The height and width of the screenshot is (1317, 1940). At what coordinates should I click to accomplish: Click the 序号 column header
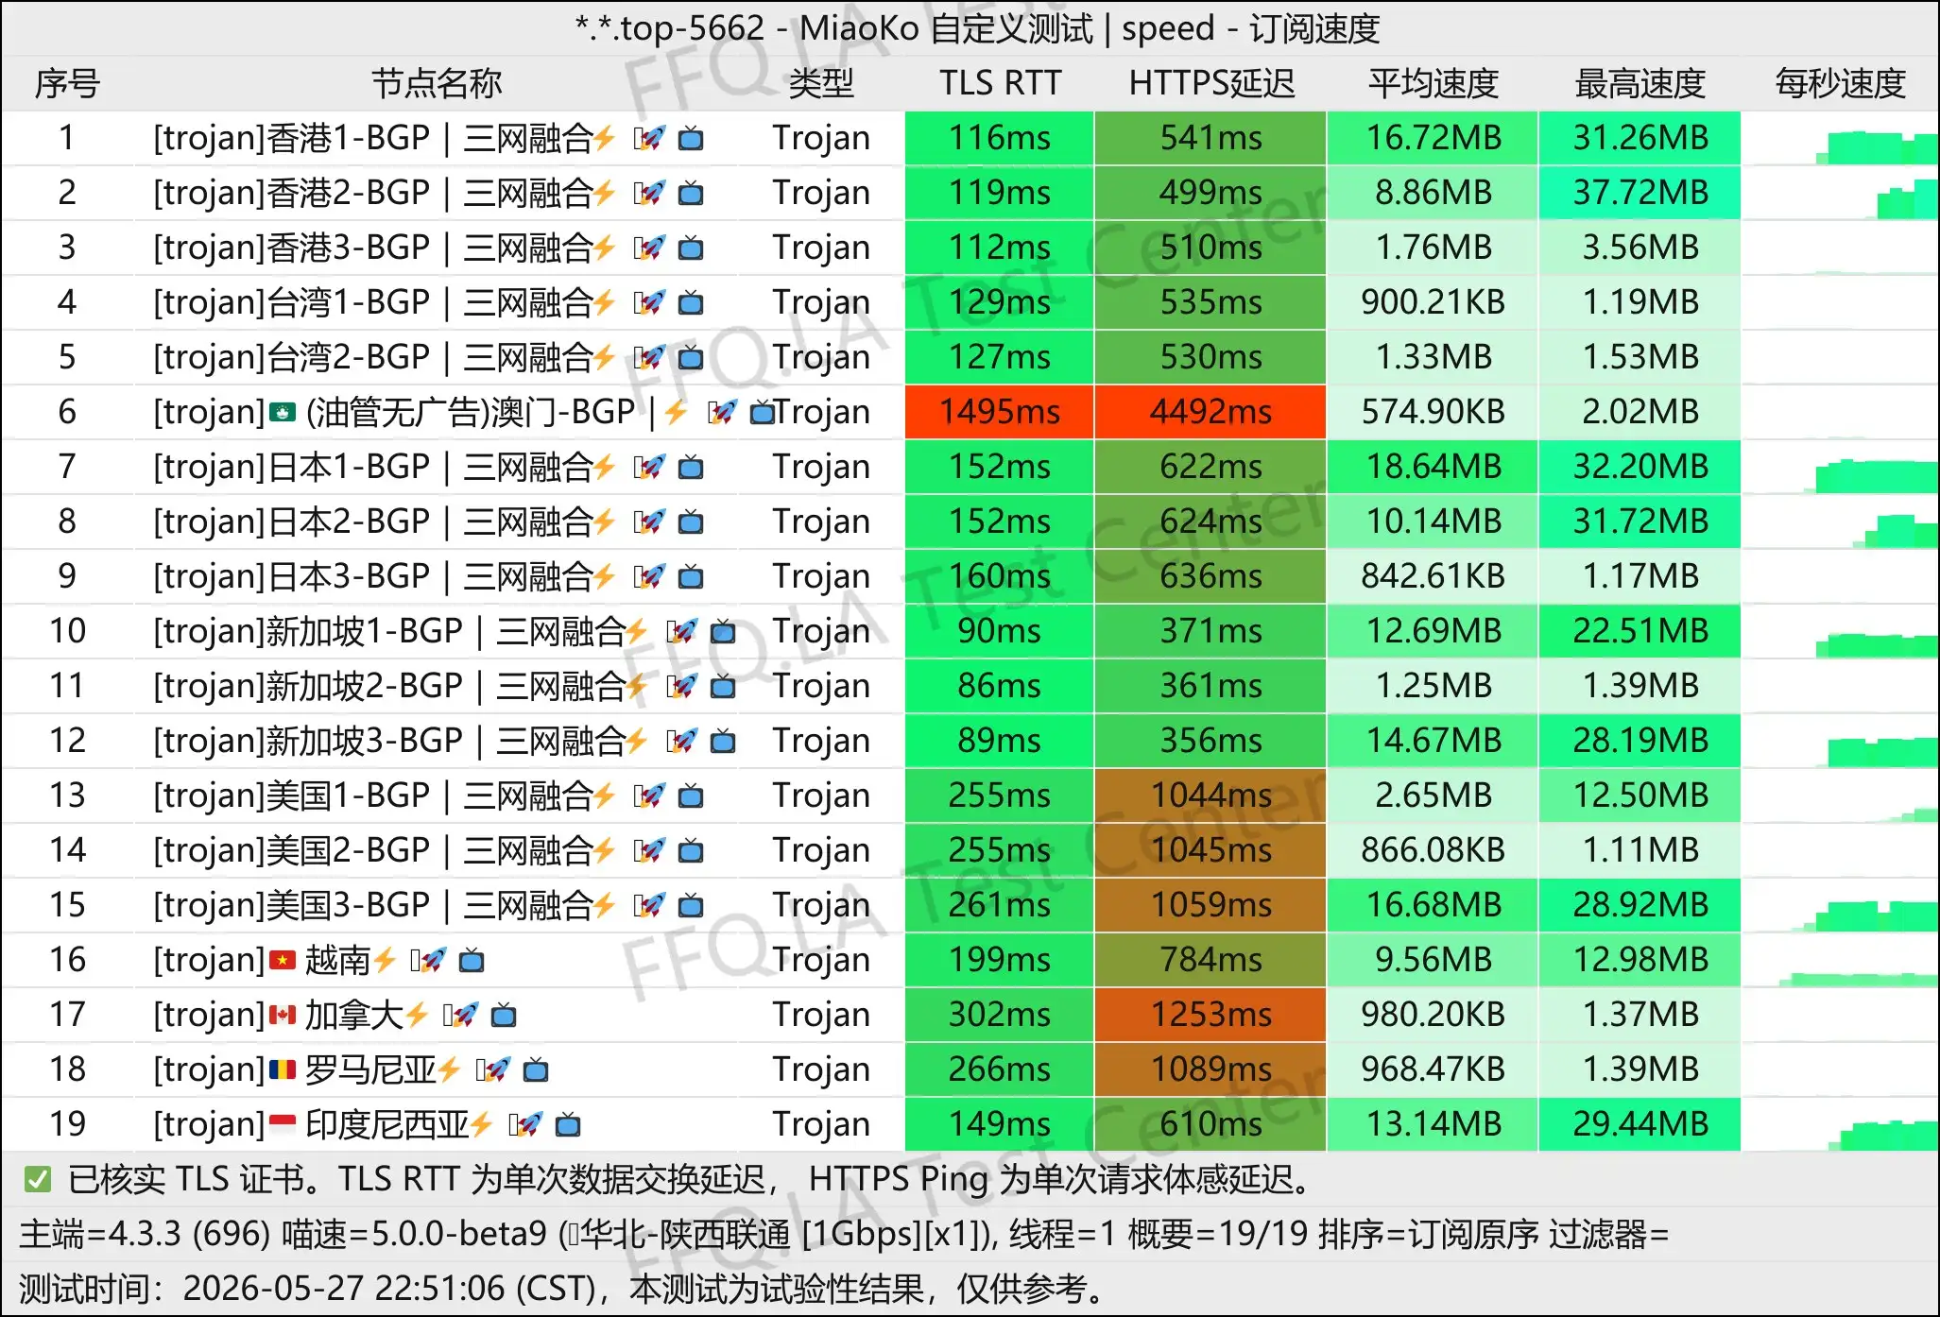(67, 84)
